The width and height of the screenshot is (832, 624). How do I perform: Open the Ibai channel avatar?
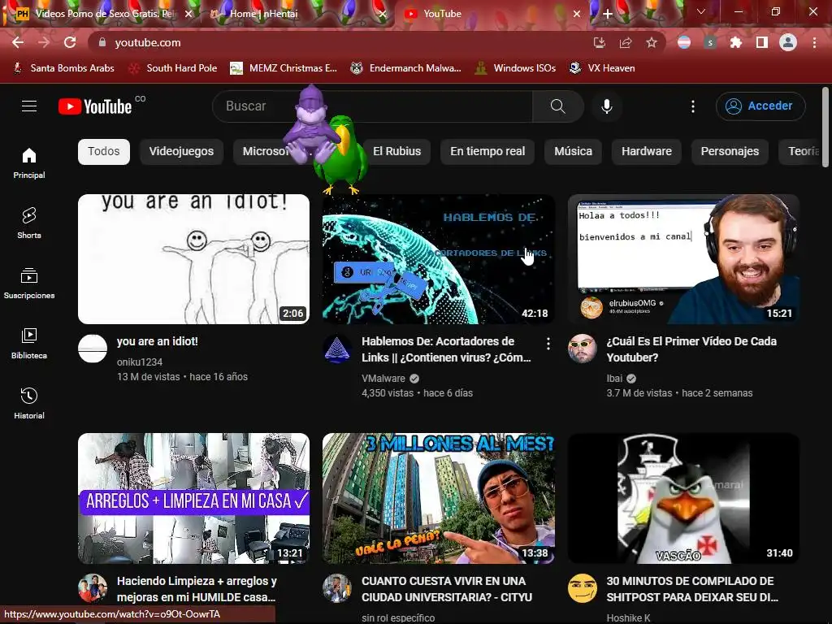click(582, 349)
